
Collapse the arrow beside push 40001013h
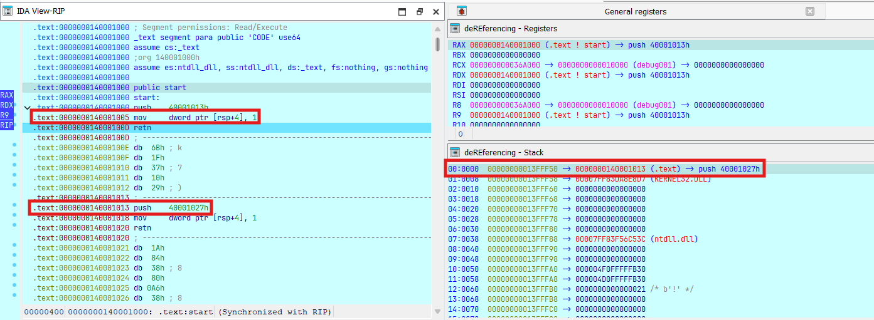26,108
